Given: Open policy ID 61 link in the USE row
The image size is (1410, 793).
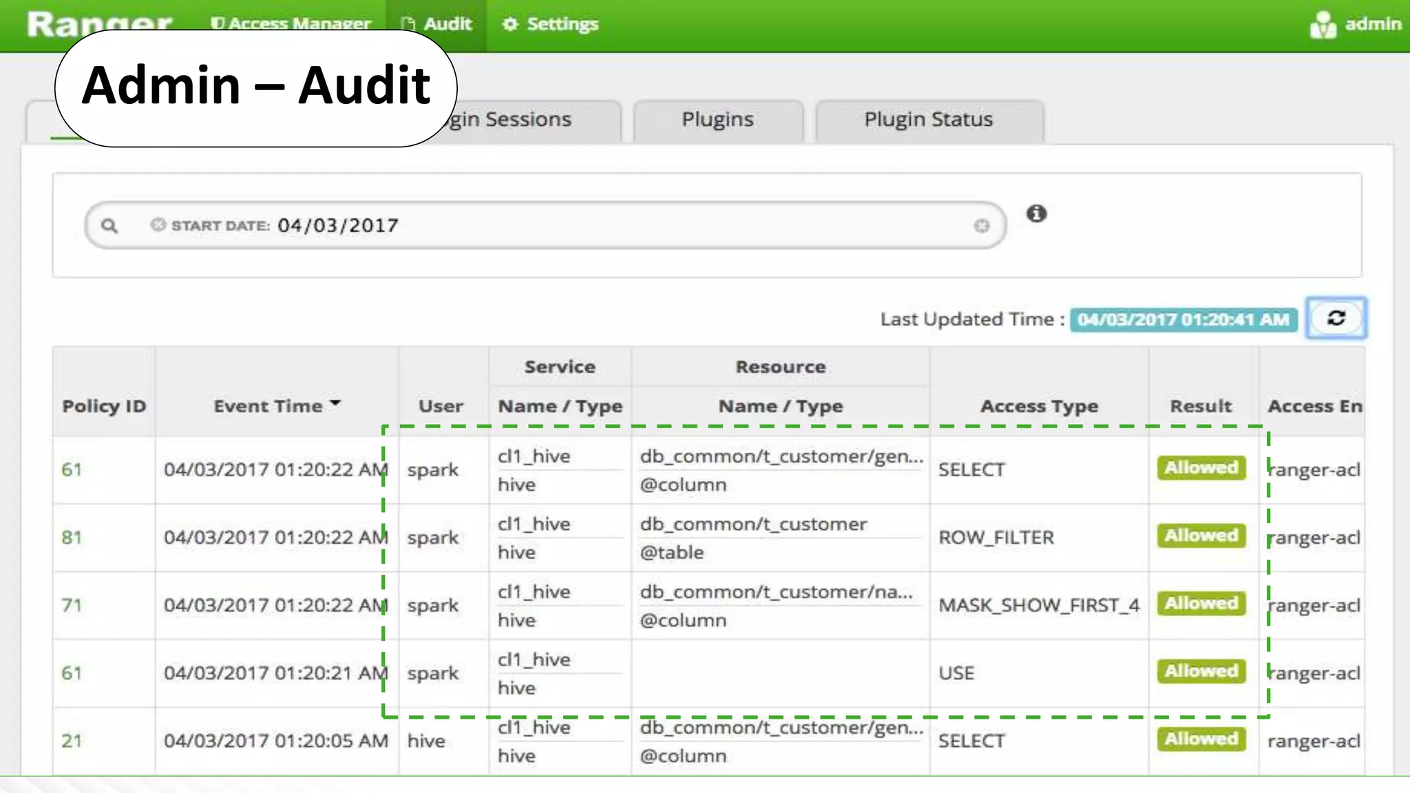Looking at the screenshot, I should 72,673.
